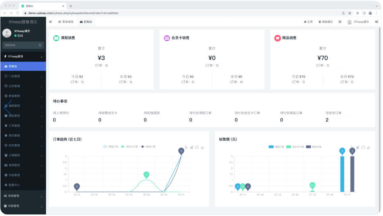
Task: Toggle the sidebar hamburger menu icon
Action: pos(50,22)
